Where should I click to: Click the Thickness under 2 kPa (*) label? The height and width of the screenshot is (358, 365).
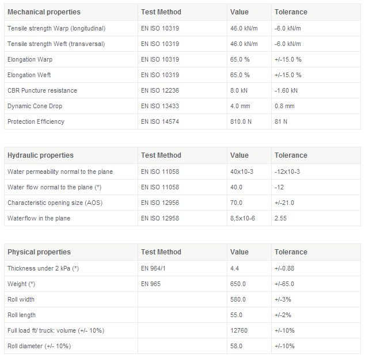pos(43,268)
